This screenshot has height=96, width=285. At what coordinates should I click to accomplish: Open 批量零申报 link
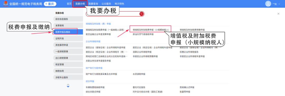[x=185, y=92]
